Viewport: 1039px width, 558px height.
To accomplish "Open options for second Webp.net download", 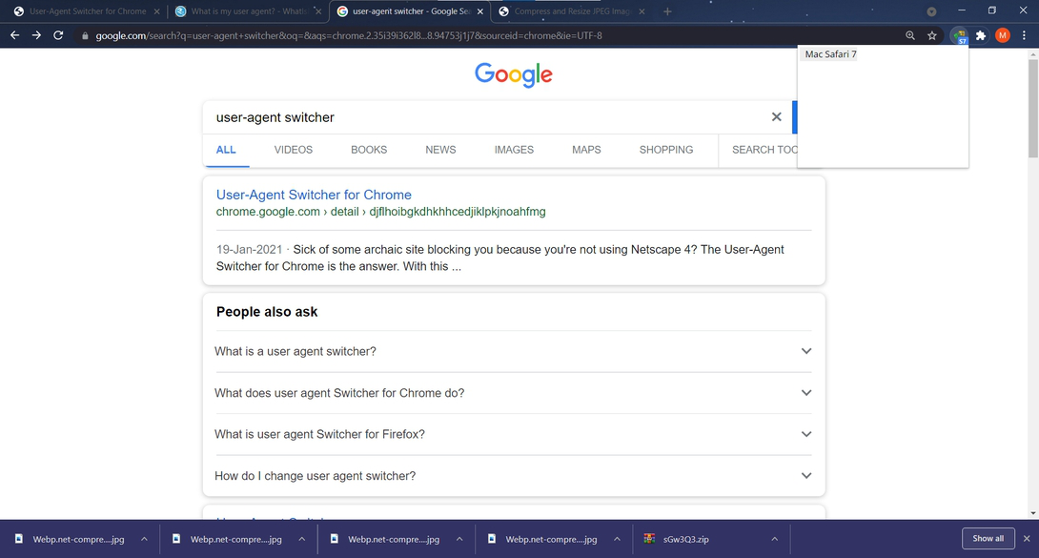I will 301,539.
